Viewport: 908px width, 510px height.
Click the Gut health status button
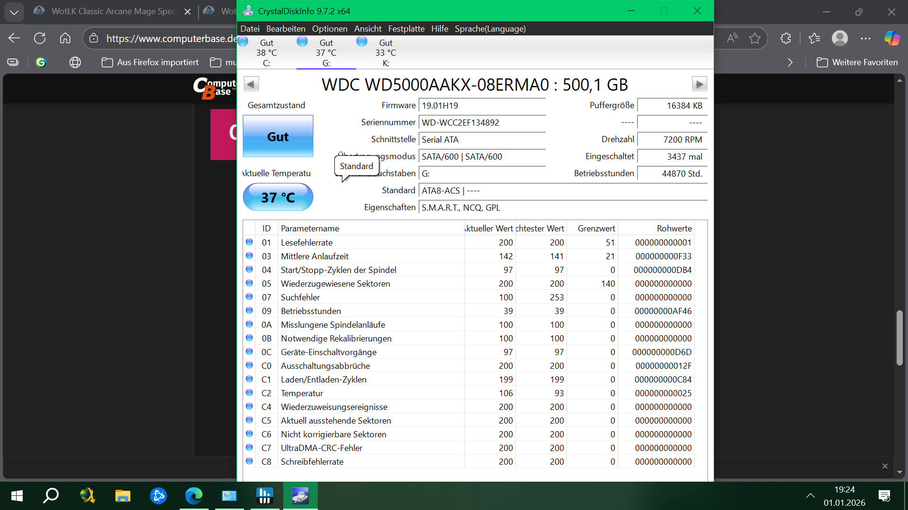click(278, 136)
